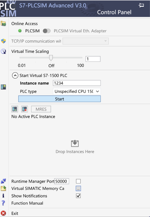Enable the Runtime Manager Port checkbox

pos(78,181)
